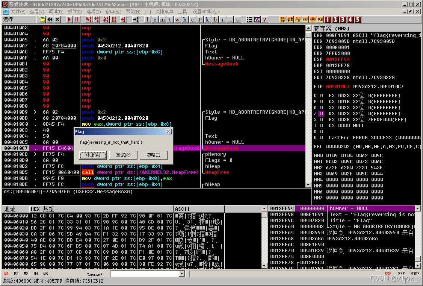Open Memory map 'm' button
This screenshot has height=286, width=423.
162,20
